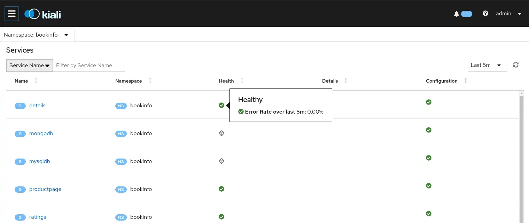
Task: Click the Kiali logo
Action: coord(43,14)
